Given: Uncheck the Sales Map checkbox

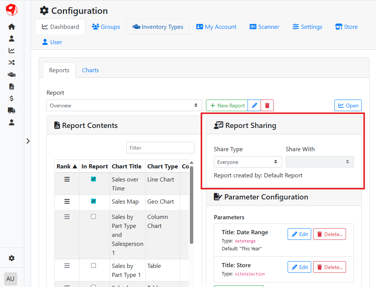Looking at the screenshot, I should click(x=93, y=201).
